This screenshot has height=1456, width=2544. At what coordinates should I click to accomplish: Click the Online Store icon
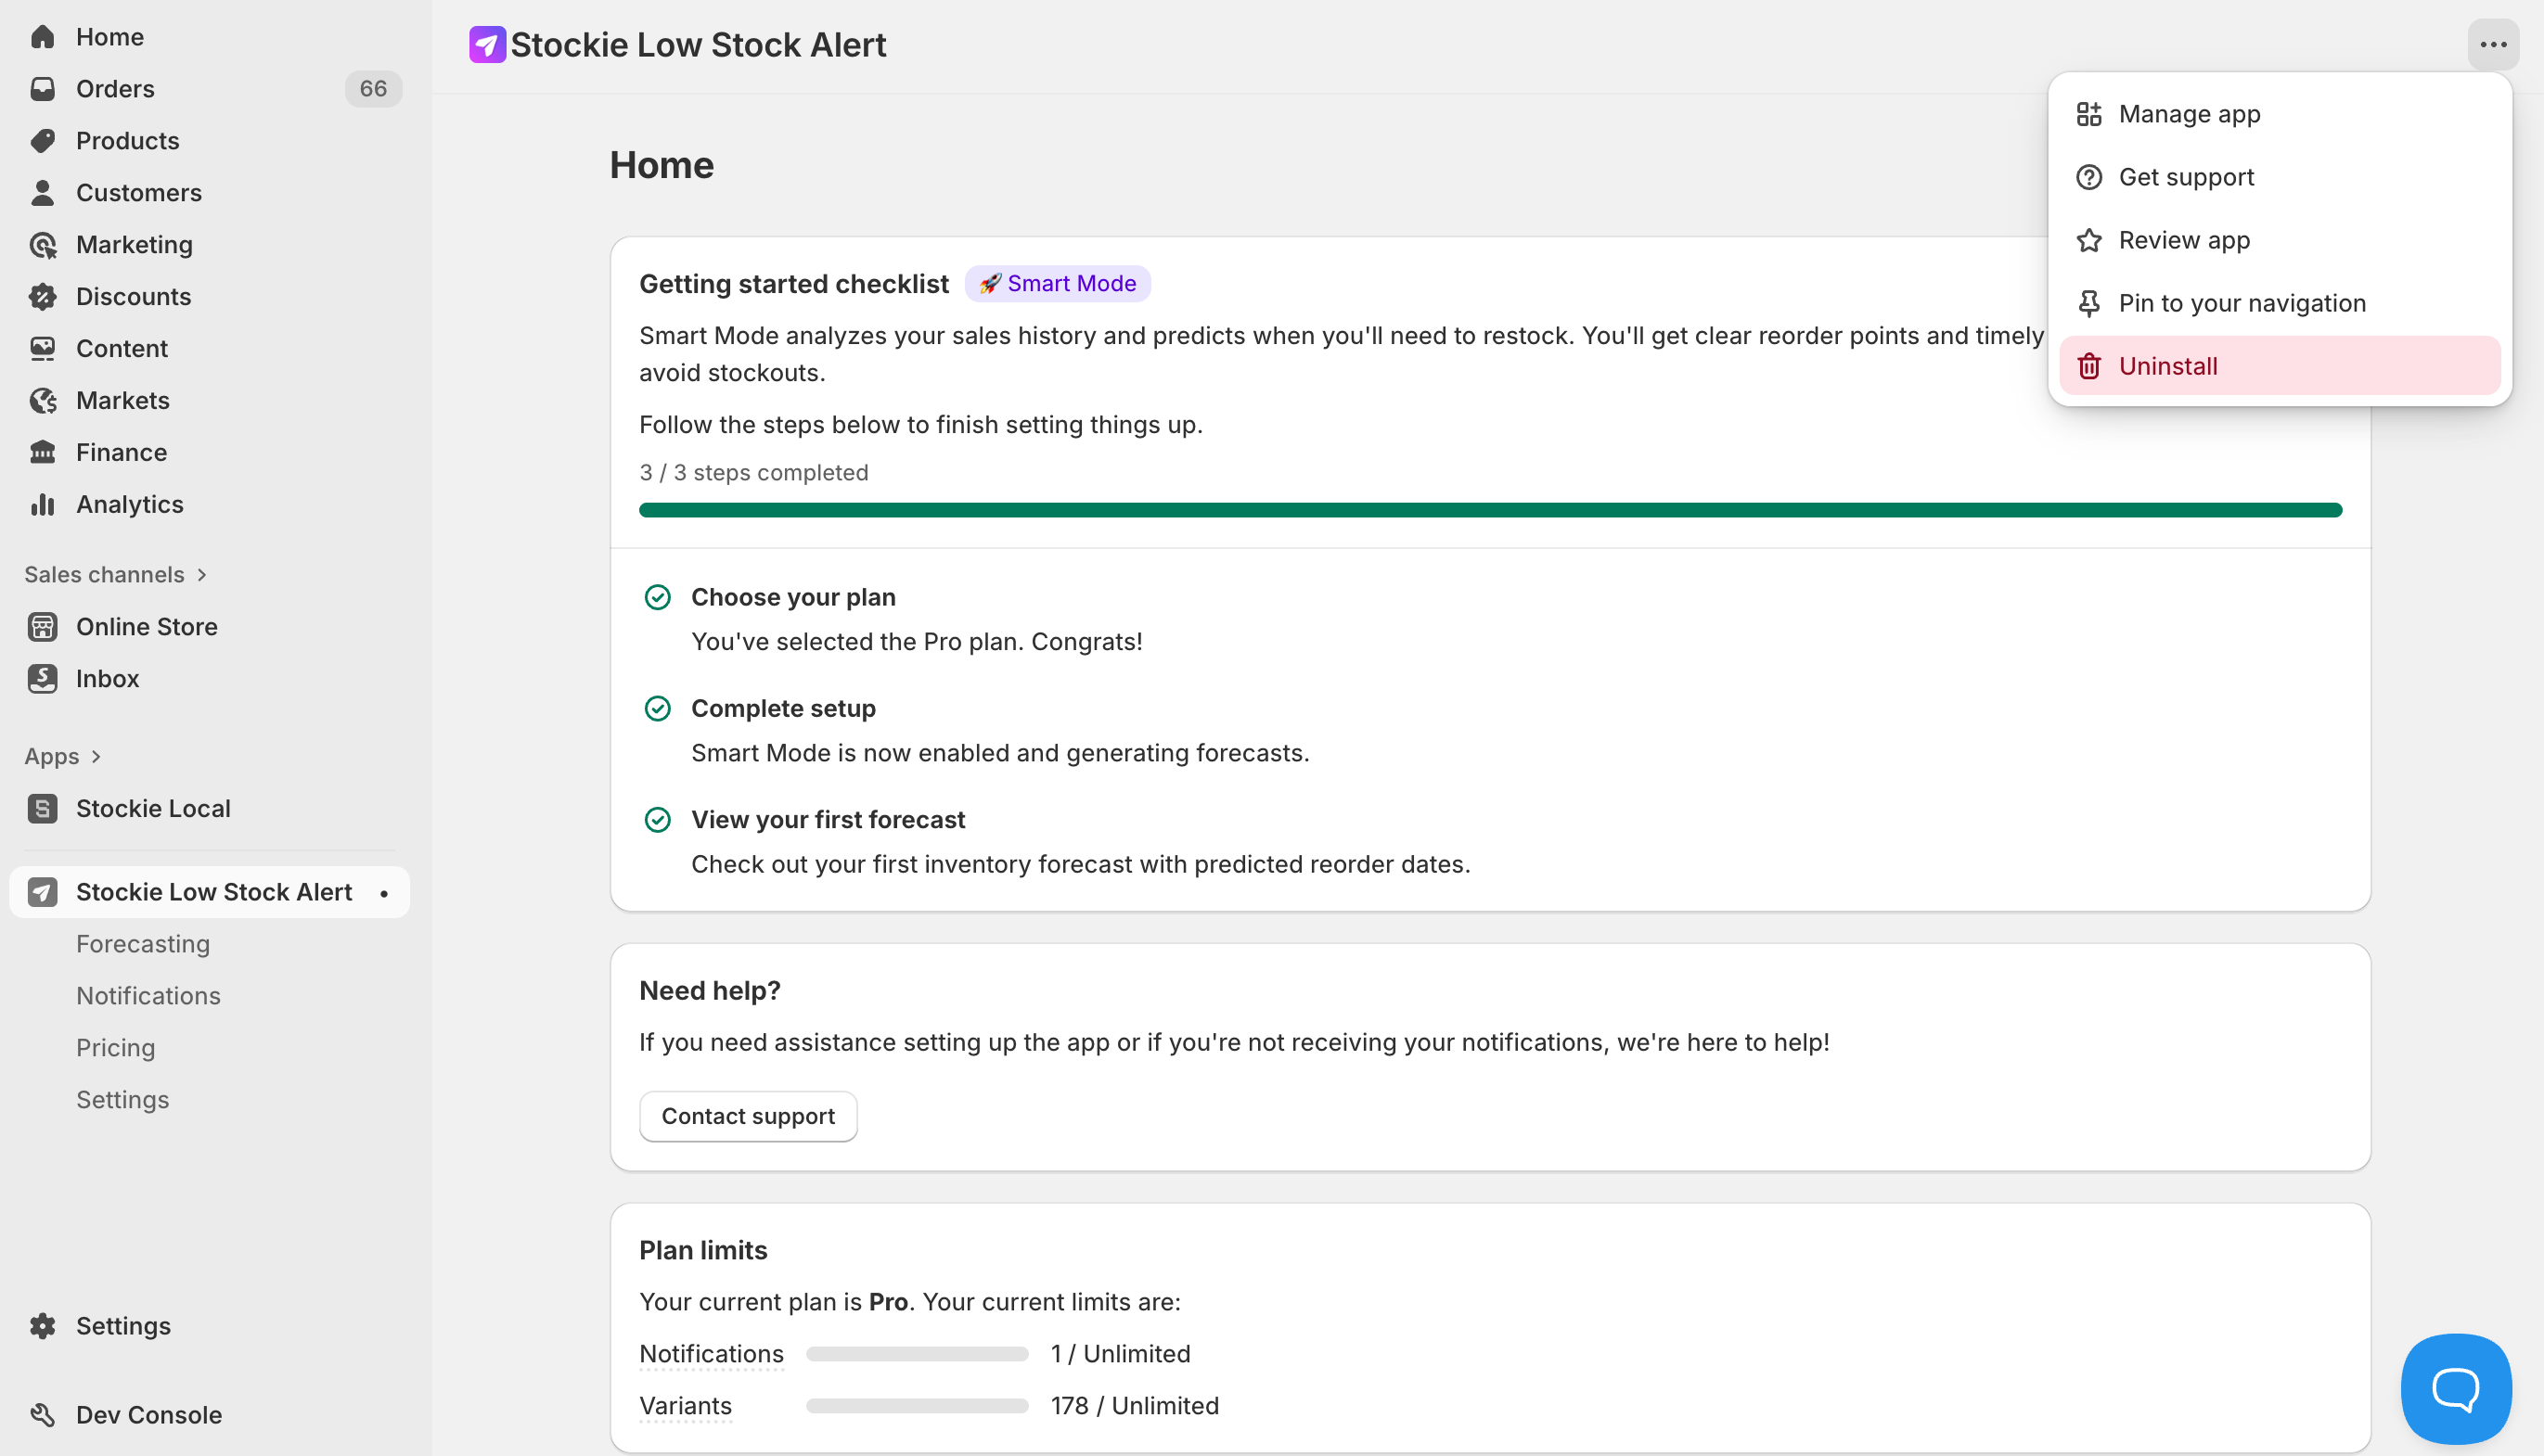(x=42, y=626)
